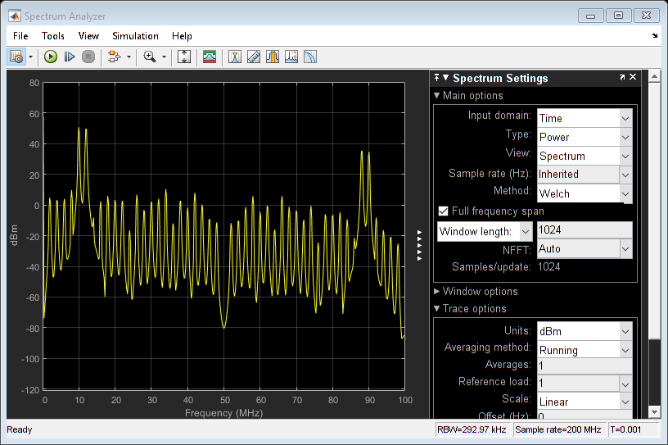
Task: Open the CCDF Measurements icon
Action: point(310,57)
